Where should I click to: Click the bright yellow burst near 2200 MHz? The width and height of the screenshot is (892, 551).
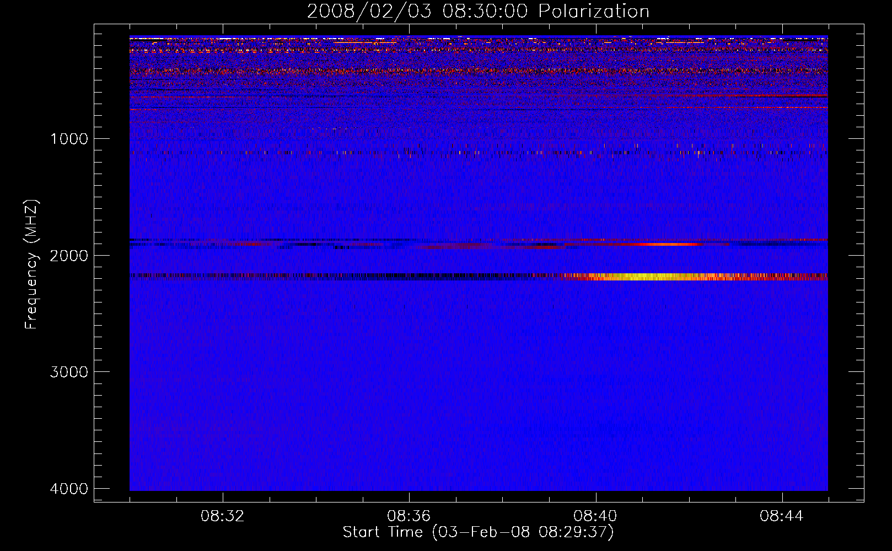[x=651, y=277]
